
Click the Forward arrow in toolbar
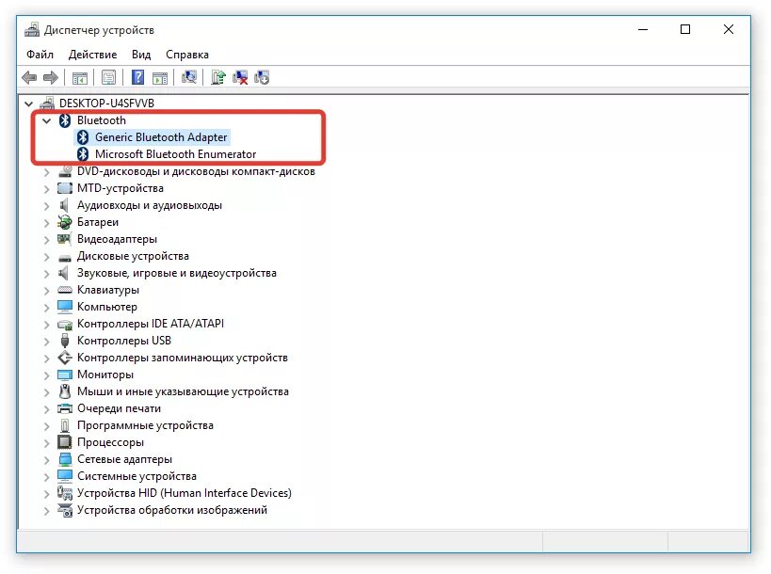pyautogui.click(x=51, y=77)
